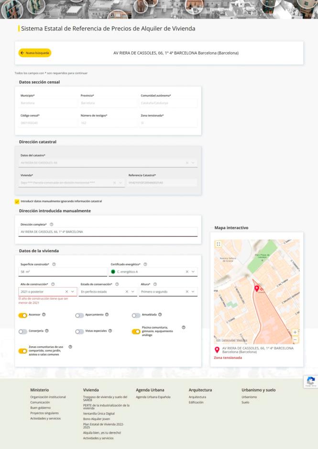Screen dimensions: 318x449
Task: Open Urbanismo footer link
Action: [x=249, y=397]
